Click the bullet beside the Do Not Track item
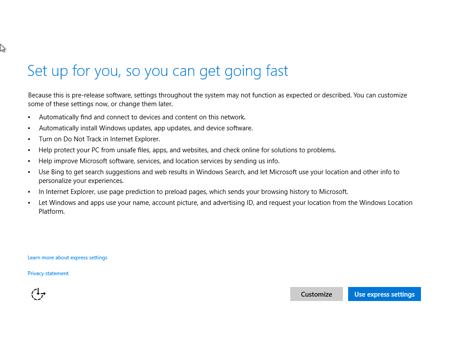 [x=29, y=139]
